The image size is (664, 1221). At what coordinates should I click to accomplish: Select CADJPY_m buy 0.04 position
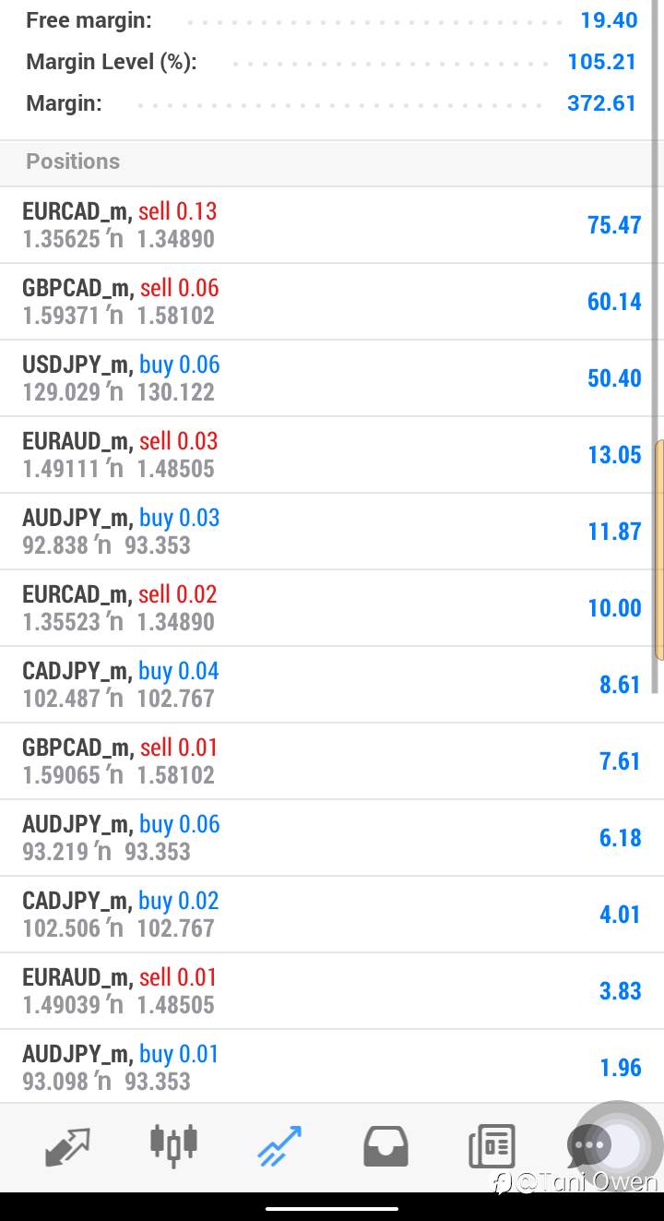click(x=332, y=685)
